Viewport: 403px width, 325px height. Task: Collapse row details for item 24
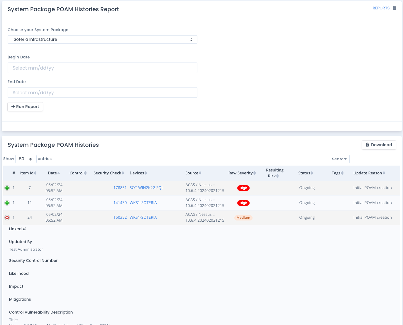pyautogui.click(x=7, y=218)
